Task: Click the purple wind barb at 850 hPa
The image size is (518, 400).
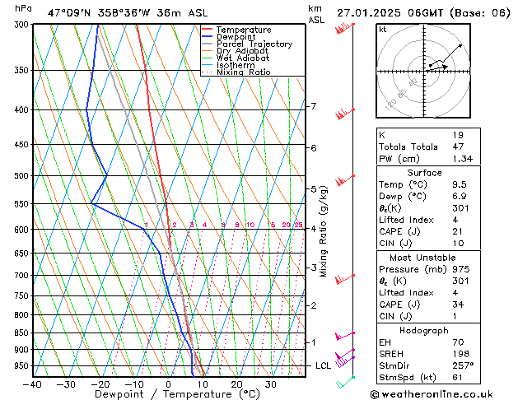Action: click(344, 335)
